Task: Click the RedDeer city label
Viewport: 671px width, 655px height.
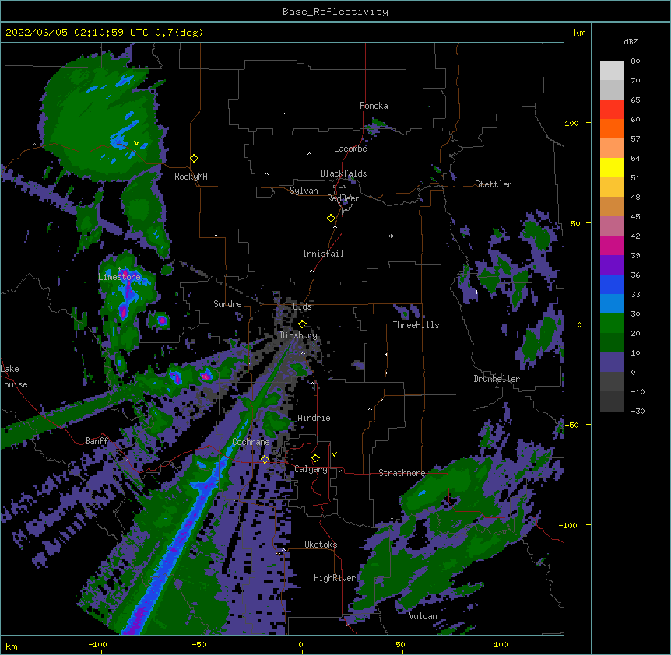Action: point(343,198)
